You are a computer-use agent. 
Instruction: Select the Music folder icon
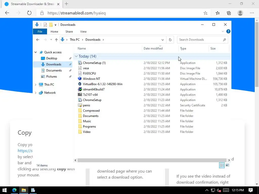click(80, 121)
